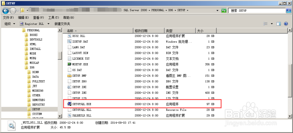Select the SETUPSQL.RLL file icon
This screenshot has height=133, width=293.
(69, 110)
